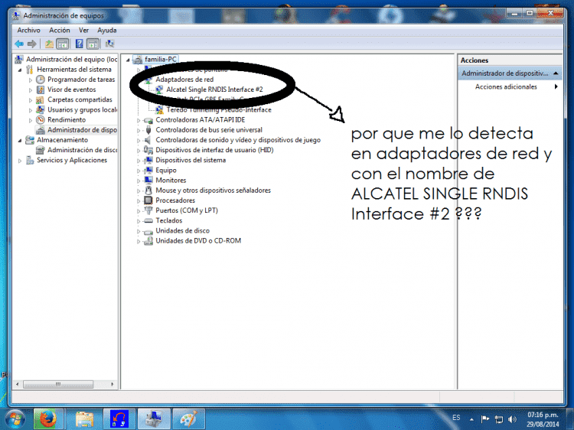The height and width of the screenshot is (430, 574).
Task: Click the tree pane horizontal scrollbar thumb
Action: [x=58, y=384]
